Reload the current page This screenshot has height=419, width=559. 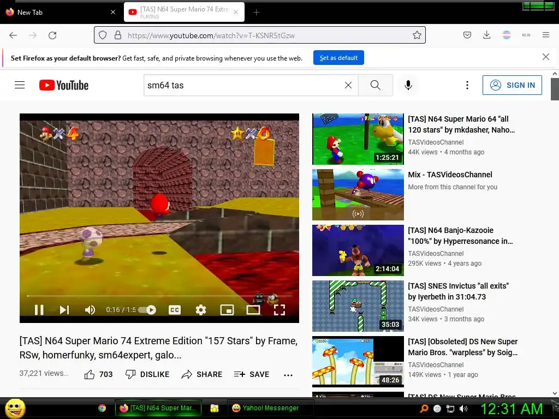click(x=52, y=35)
